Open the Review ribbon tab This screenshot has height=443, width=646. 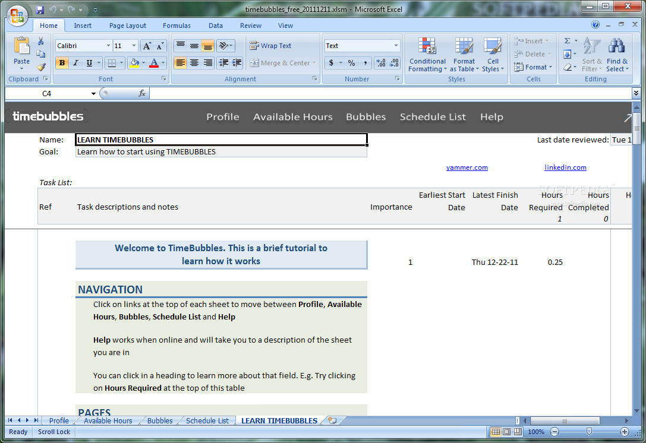click(250, 26)
